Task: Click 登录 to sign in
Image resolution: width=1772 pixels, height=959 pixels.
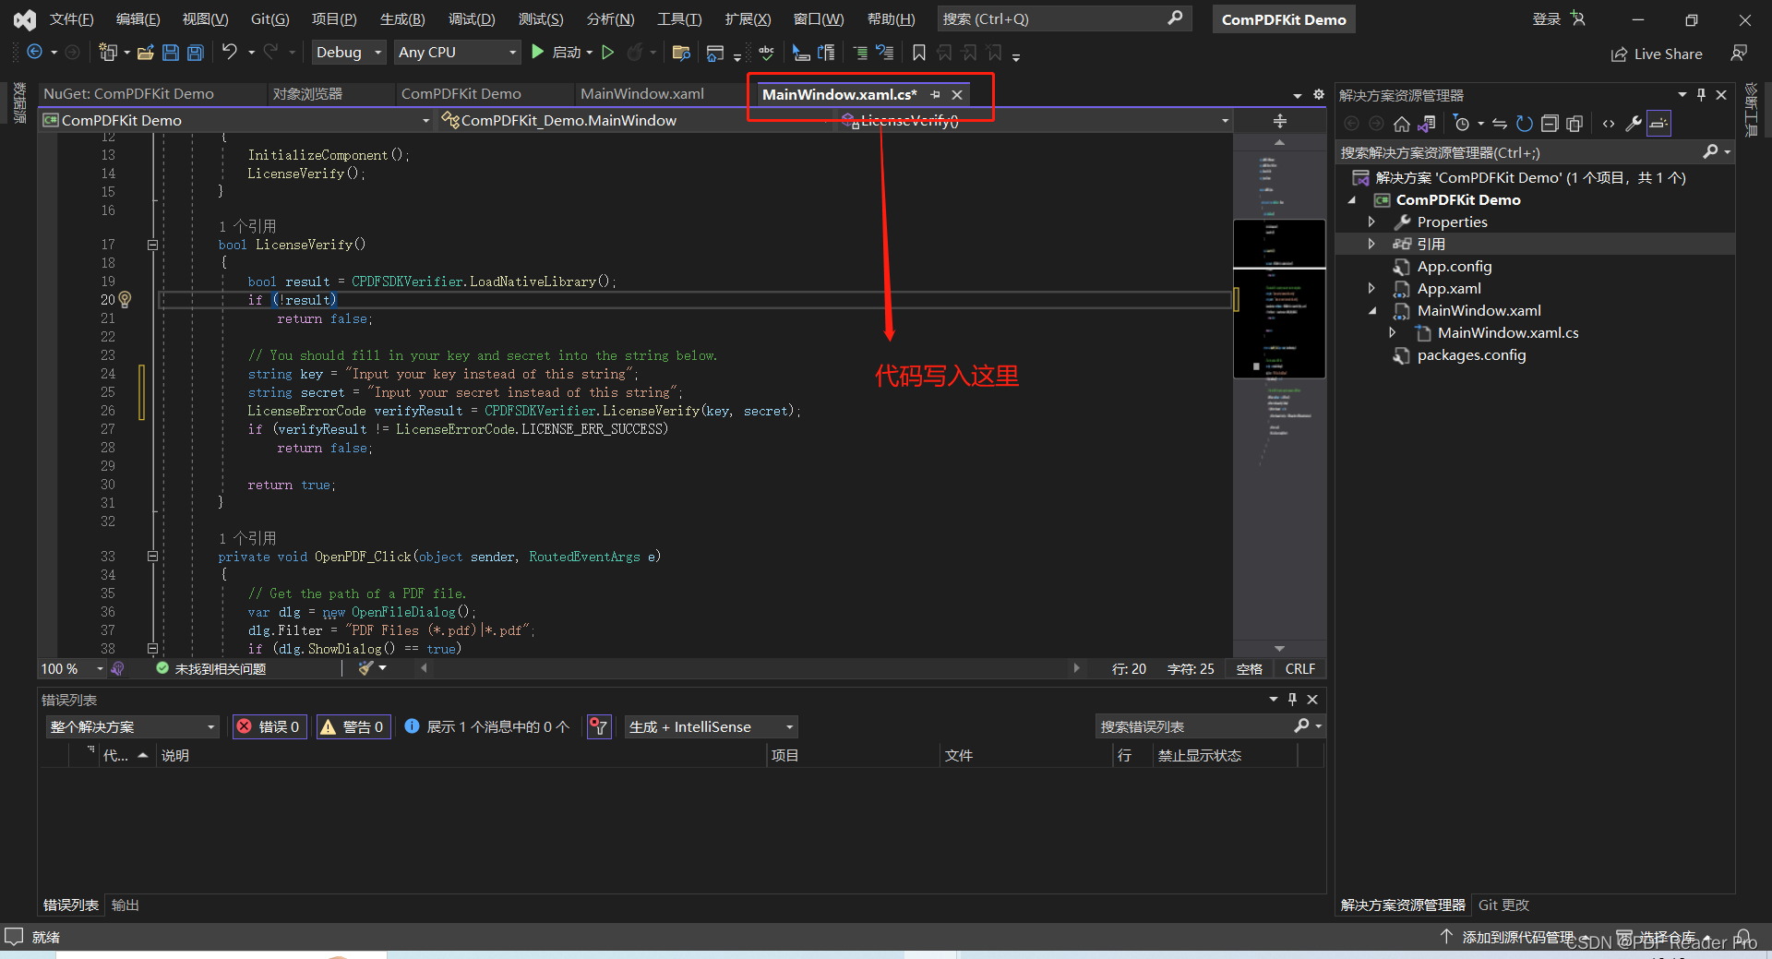Action: pos(1547,19)
